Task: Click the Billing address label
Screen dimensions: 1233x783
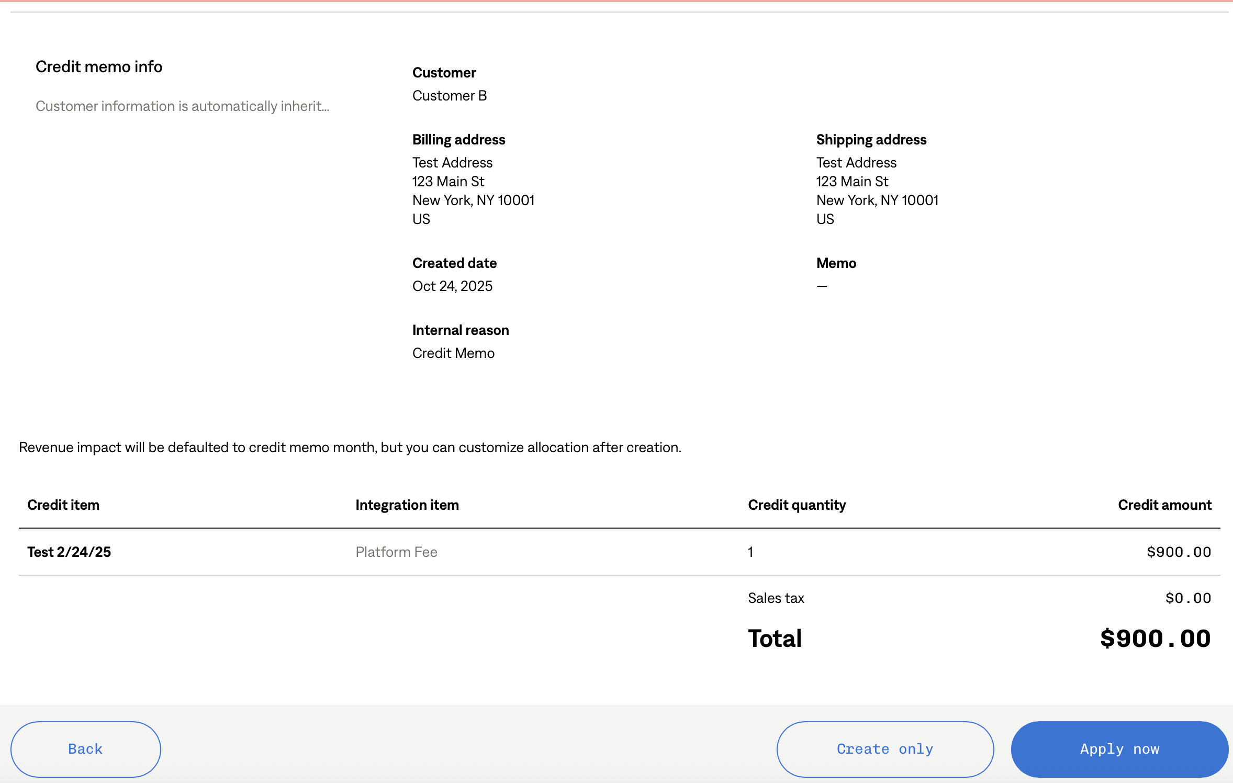Action: pyautogui.click(x=458, y=140)
